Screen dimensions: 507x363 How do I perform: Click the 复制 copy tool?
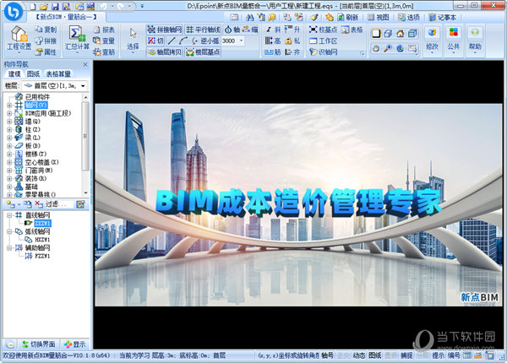46,30
